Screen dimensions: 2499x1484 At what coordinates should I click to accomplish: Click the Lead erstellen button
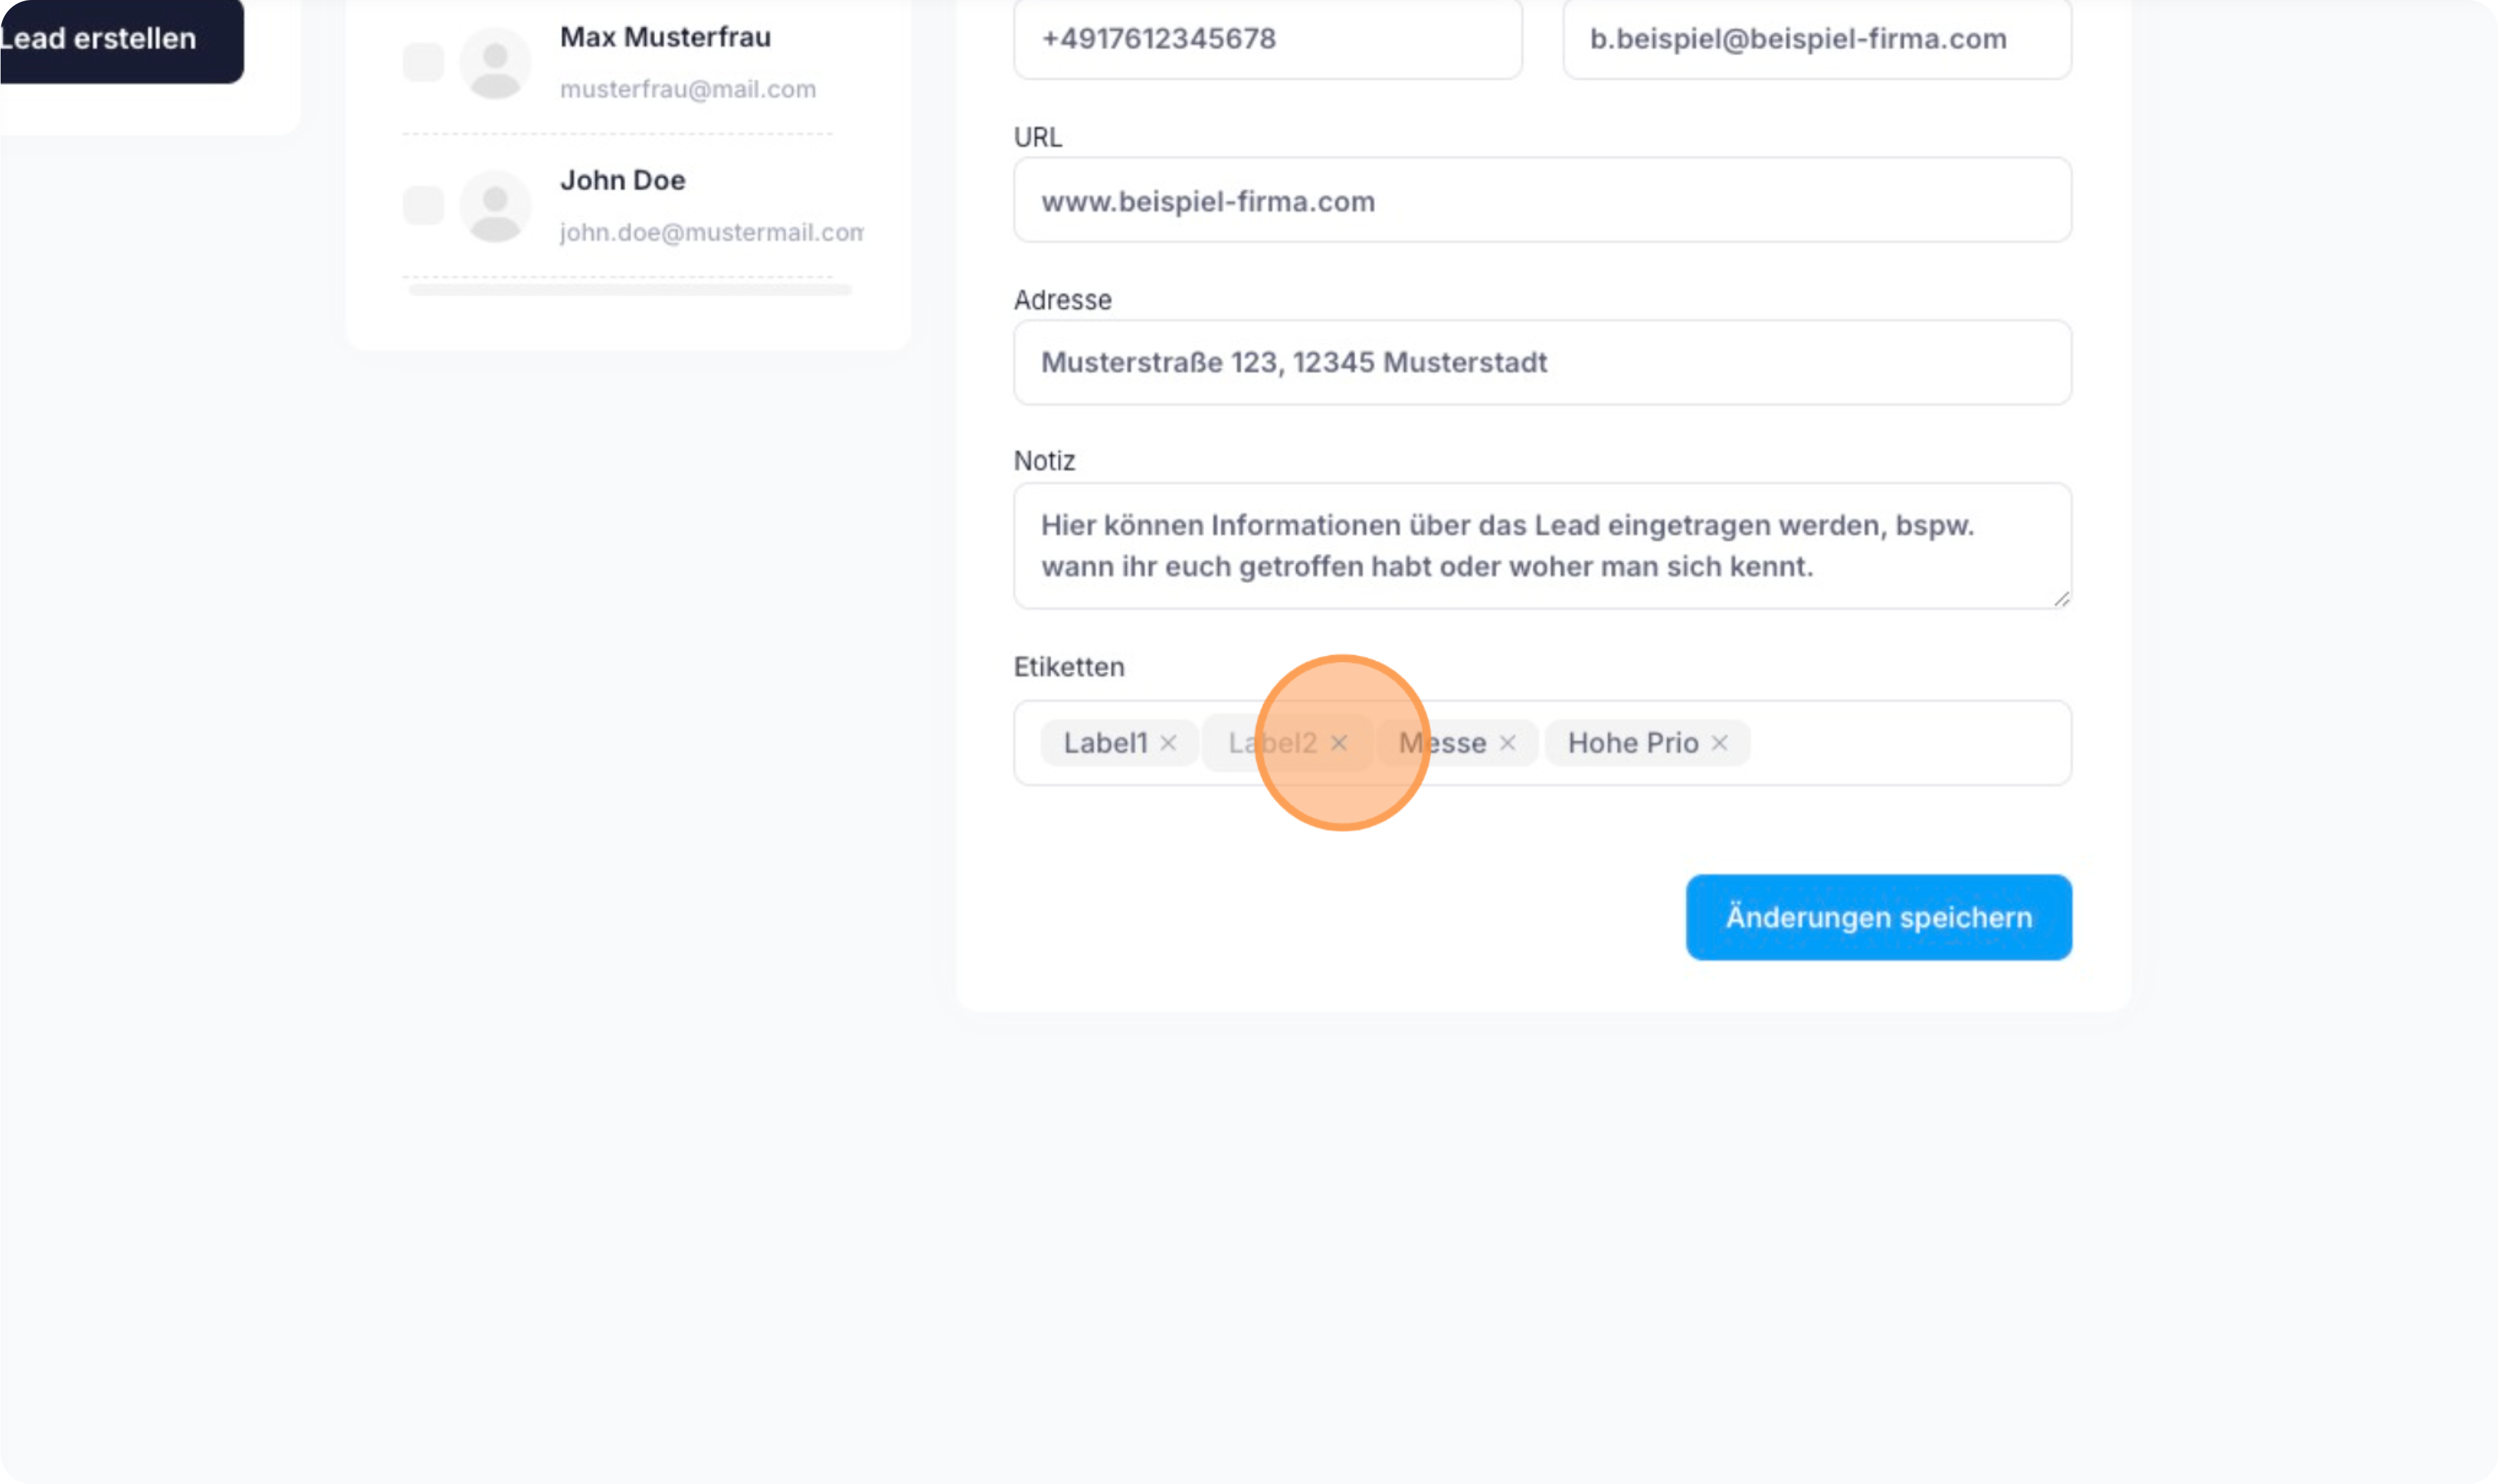tap(110, 40)
